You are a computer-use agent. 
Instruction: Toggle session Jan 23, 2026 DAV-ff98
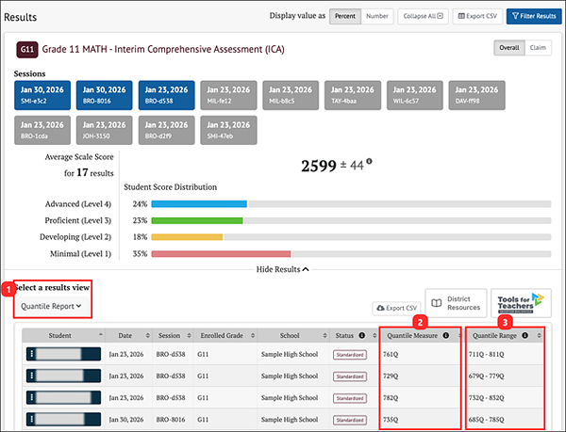click(476, 95)
